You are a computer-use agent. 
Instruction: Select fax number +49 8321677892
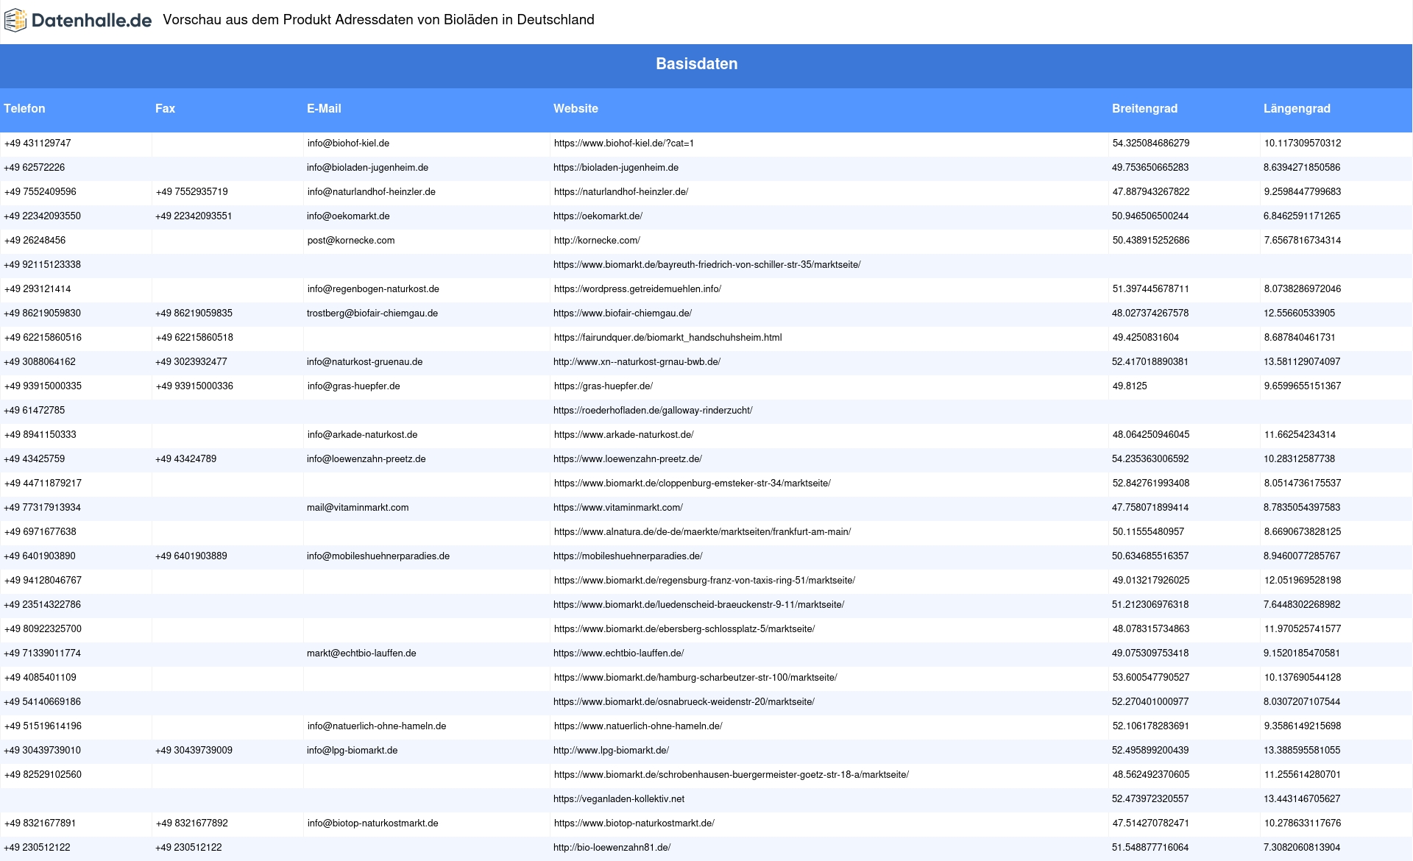click(x=192, y=823)
